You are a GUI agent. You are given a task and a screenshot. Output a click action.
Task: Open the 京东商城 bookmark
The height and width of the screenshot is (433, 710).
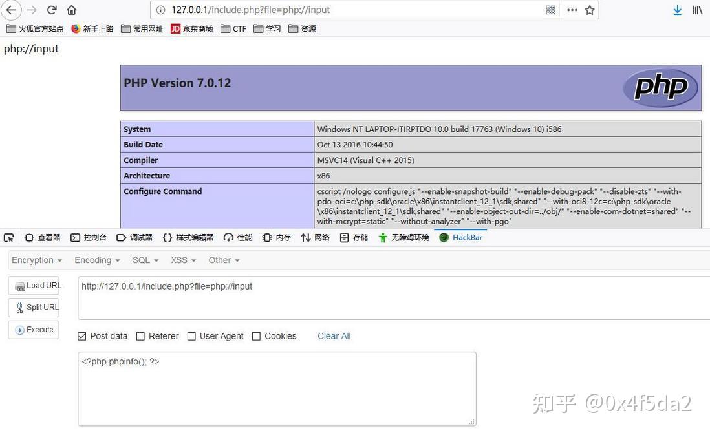[191, 28]
